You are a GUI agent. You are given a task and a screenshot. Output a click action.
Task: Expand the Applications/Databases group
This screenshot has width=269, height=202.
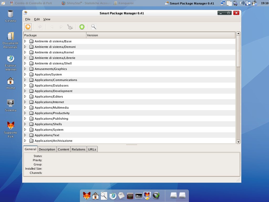point(25,85)
